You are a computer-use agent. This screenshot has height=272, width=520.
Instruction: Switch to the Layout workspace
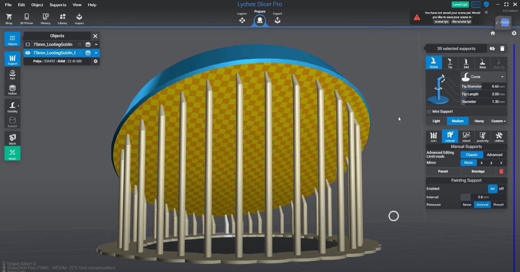[x=242, y=19]
